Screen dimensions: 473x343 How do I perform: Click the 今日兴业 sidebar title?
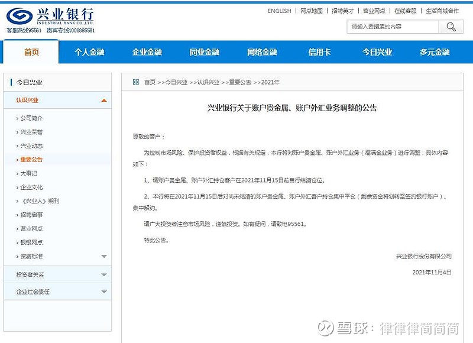[29, 82]
